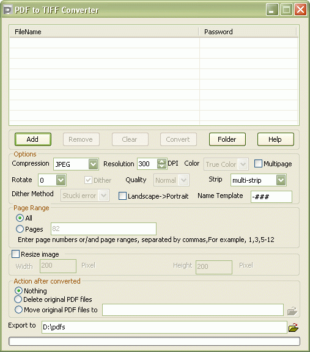Click the conversion progress bar
Image resolution: width=310 pixels, height=352 pixels.
point(154,341)
